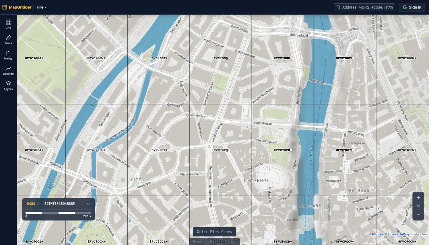Open the Navig. flag panel
The height and width of the screenshot is (245, 429).
pos(8,55)
